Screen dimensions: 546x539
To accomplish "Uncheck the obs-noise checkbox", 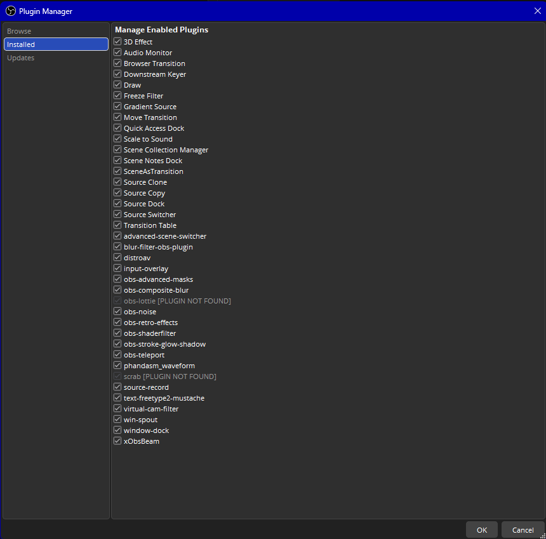I will coord(117,312).
